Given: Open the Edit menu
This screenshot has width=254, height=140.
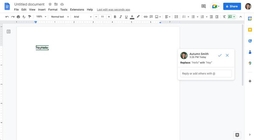Looking at the screenshot, I should coord(24,10).
